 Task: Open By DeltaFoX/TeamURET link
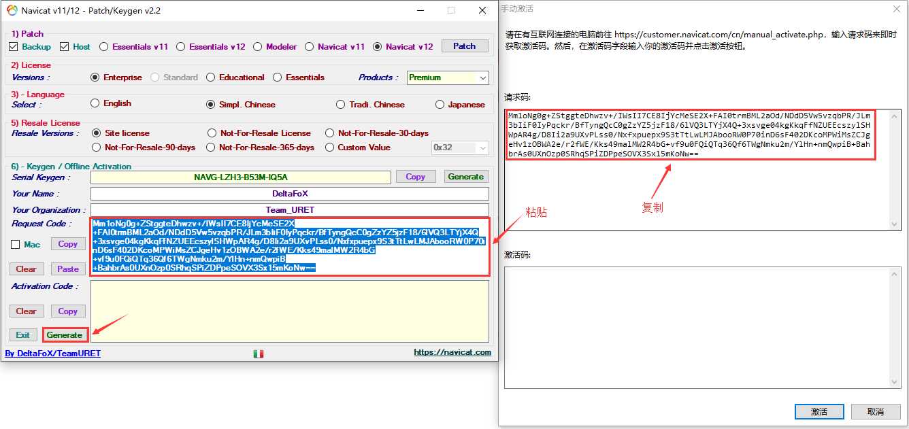tap(53, 354)
